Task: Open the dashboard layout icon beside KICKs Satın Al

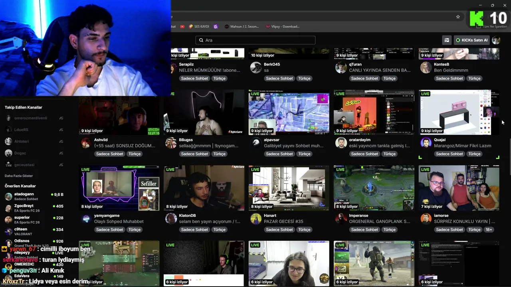Action: (x=447, y=40)
